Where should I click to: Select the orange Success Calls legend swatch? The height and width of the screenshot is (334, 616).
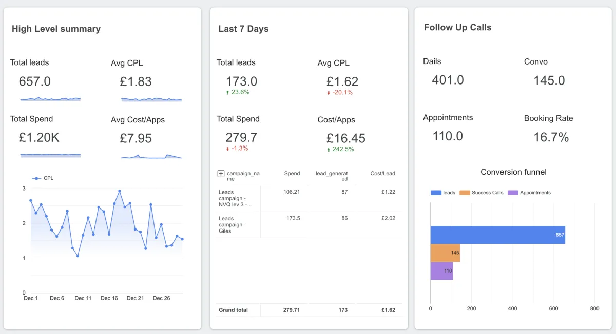465,193
